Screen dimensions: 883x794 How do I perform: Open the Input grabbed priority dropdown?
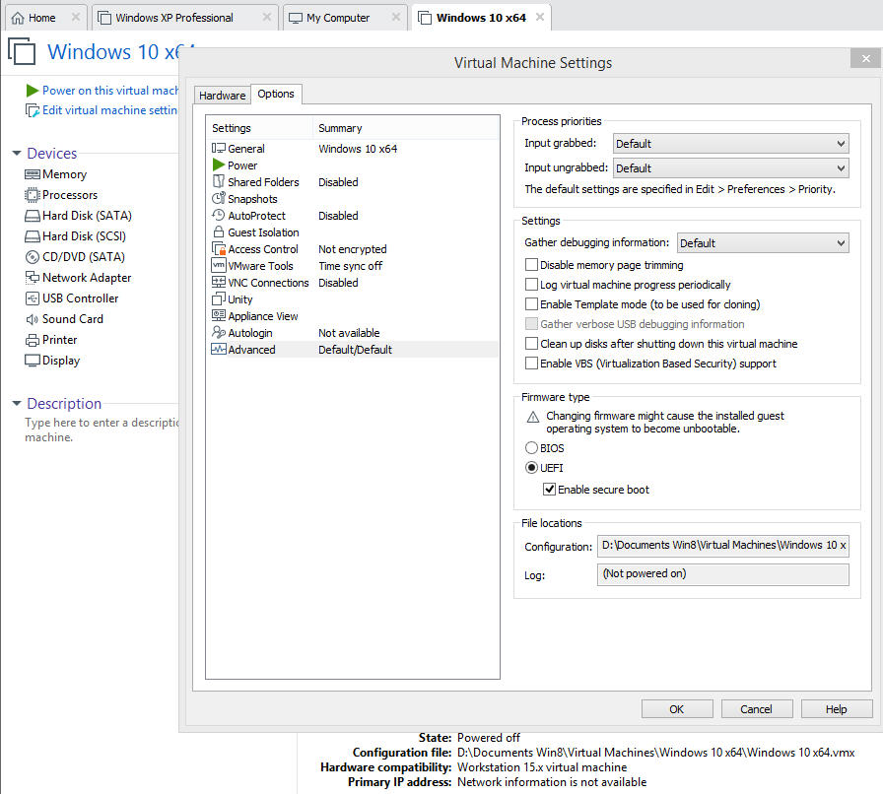(x=730, y=144)
